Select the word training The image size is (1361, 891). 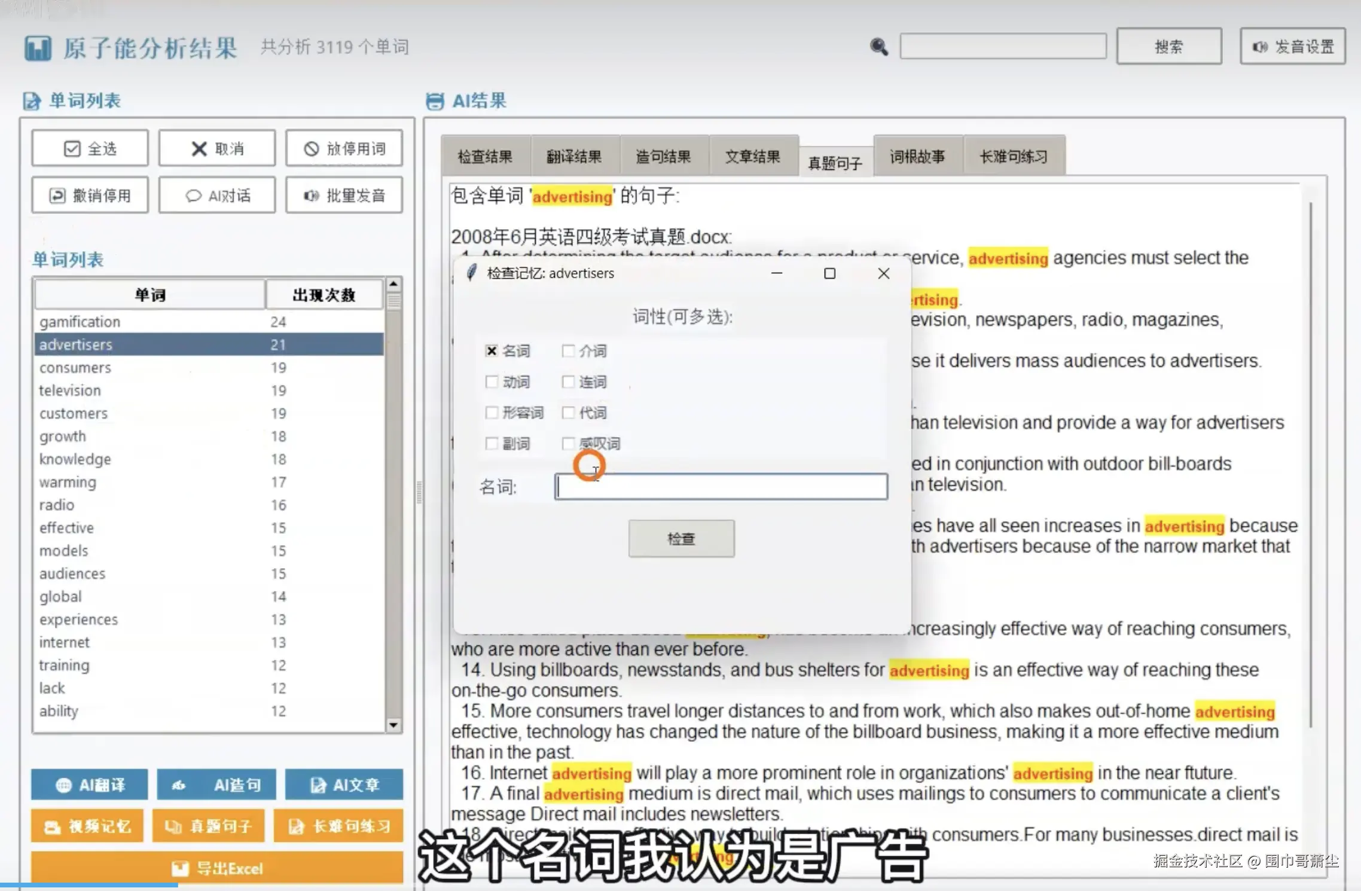209,666
